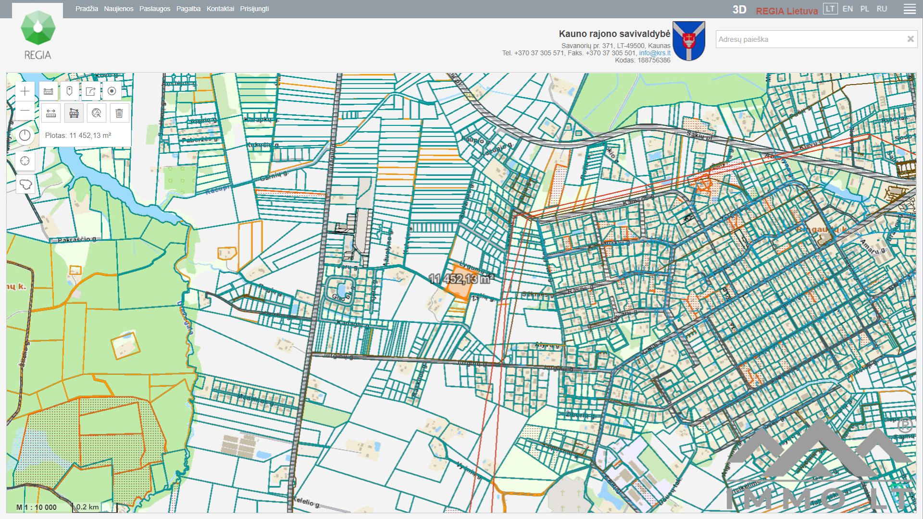Screen dimensions: 923x519
Task: Switch language to RU
Action: pyautogui.click(x=882, y=9)
